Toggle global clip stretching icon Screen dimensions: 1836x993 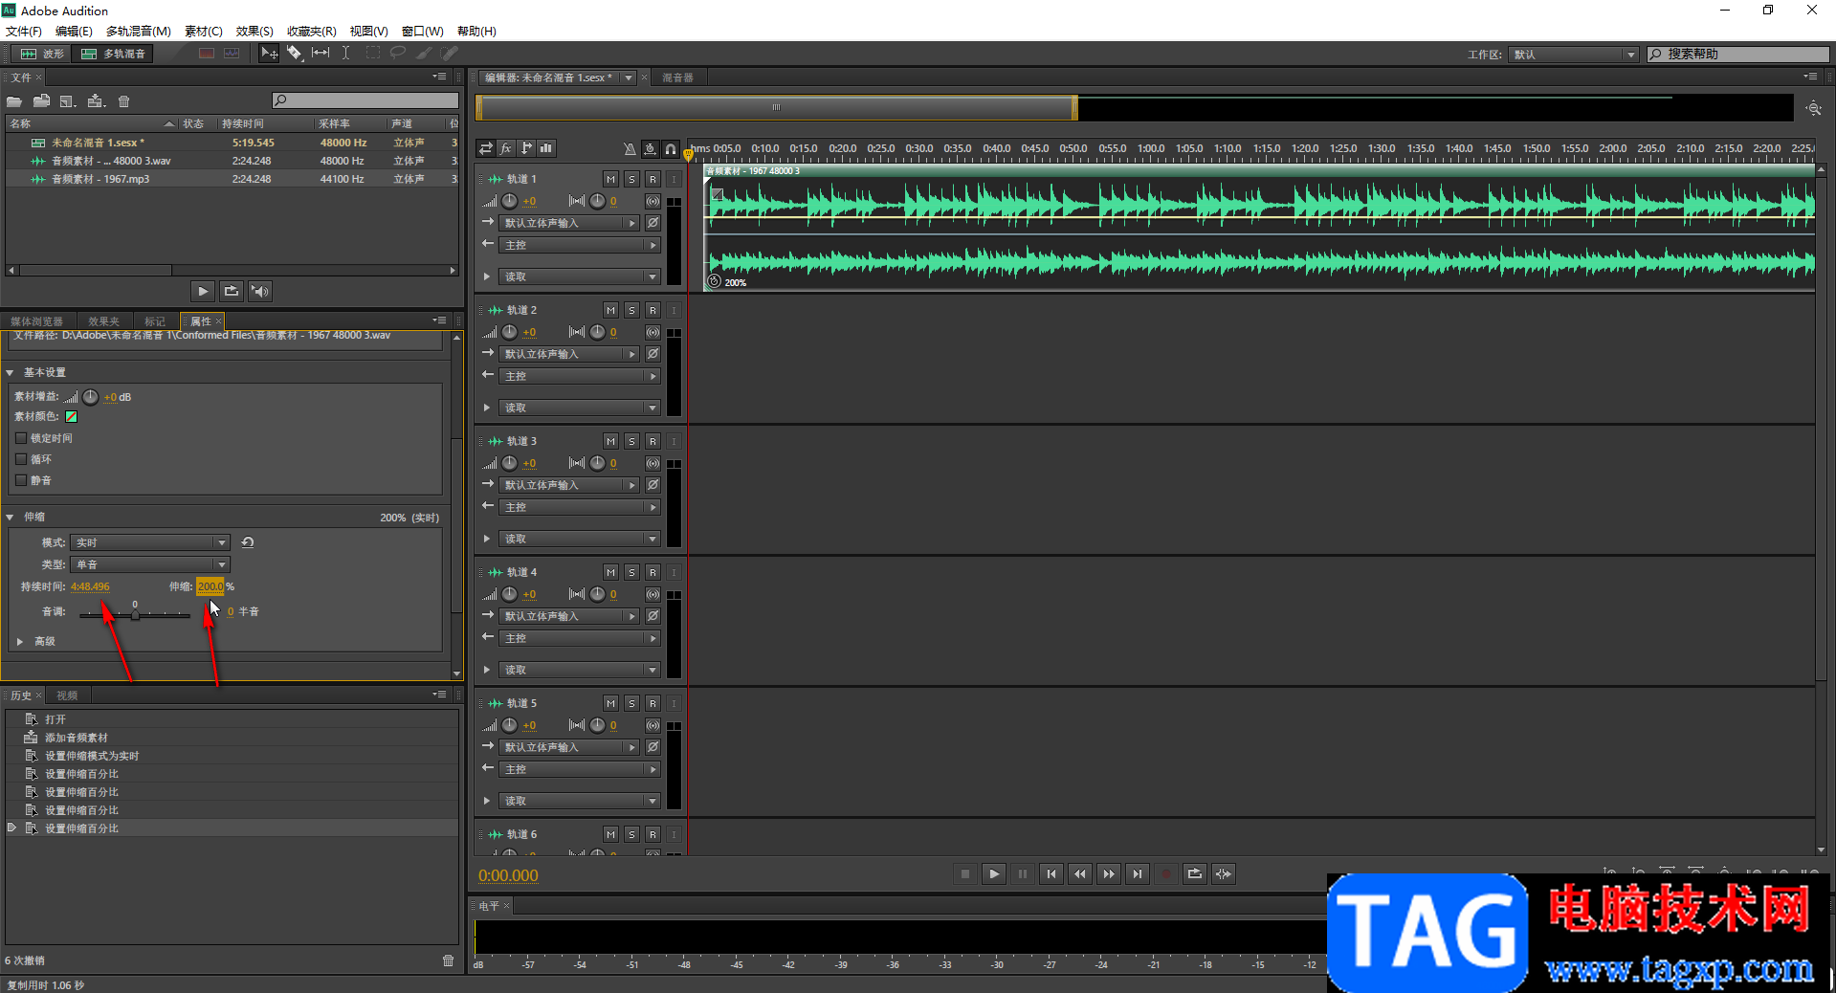650,148
